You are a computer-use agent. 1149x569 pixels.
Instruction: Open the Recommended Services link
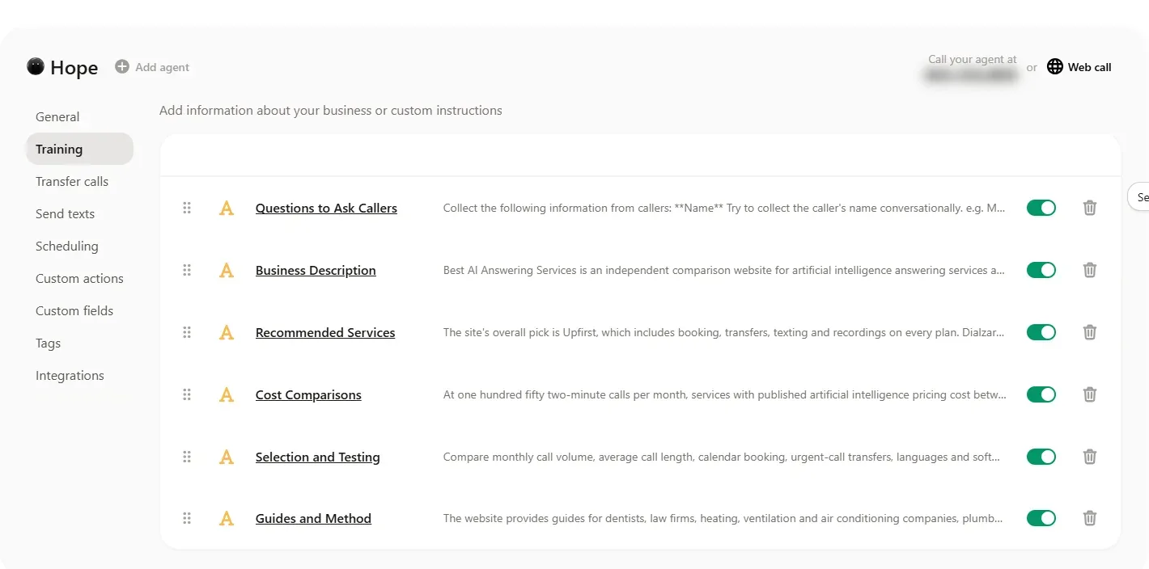point(325,332)
